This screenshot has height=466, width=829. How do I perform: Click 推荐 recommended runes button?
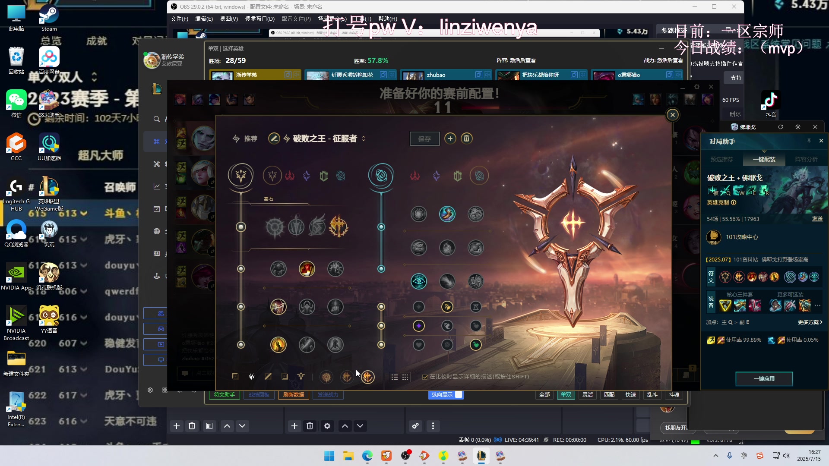[245, 139]
